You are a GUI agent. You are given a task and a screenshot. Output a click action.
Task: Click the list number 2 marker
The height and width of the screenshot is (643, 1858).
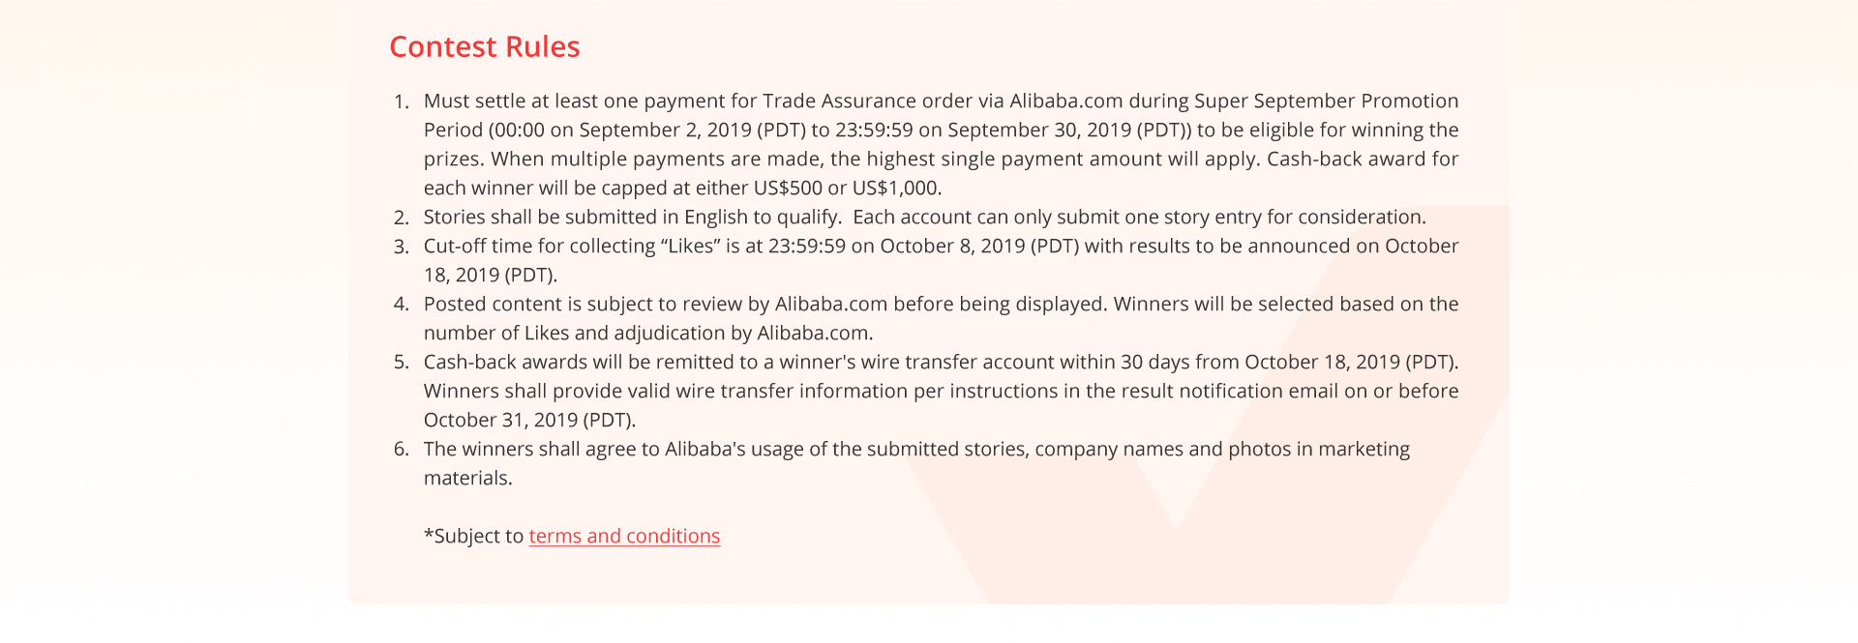[402, 218]
